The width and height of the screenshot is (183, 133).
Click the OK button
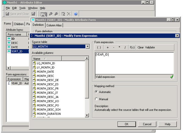[127, 124]
